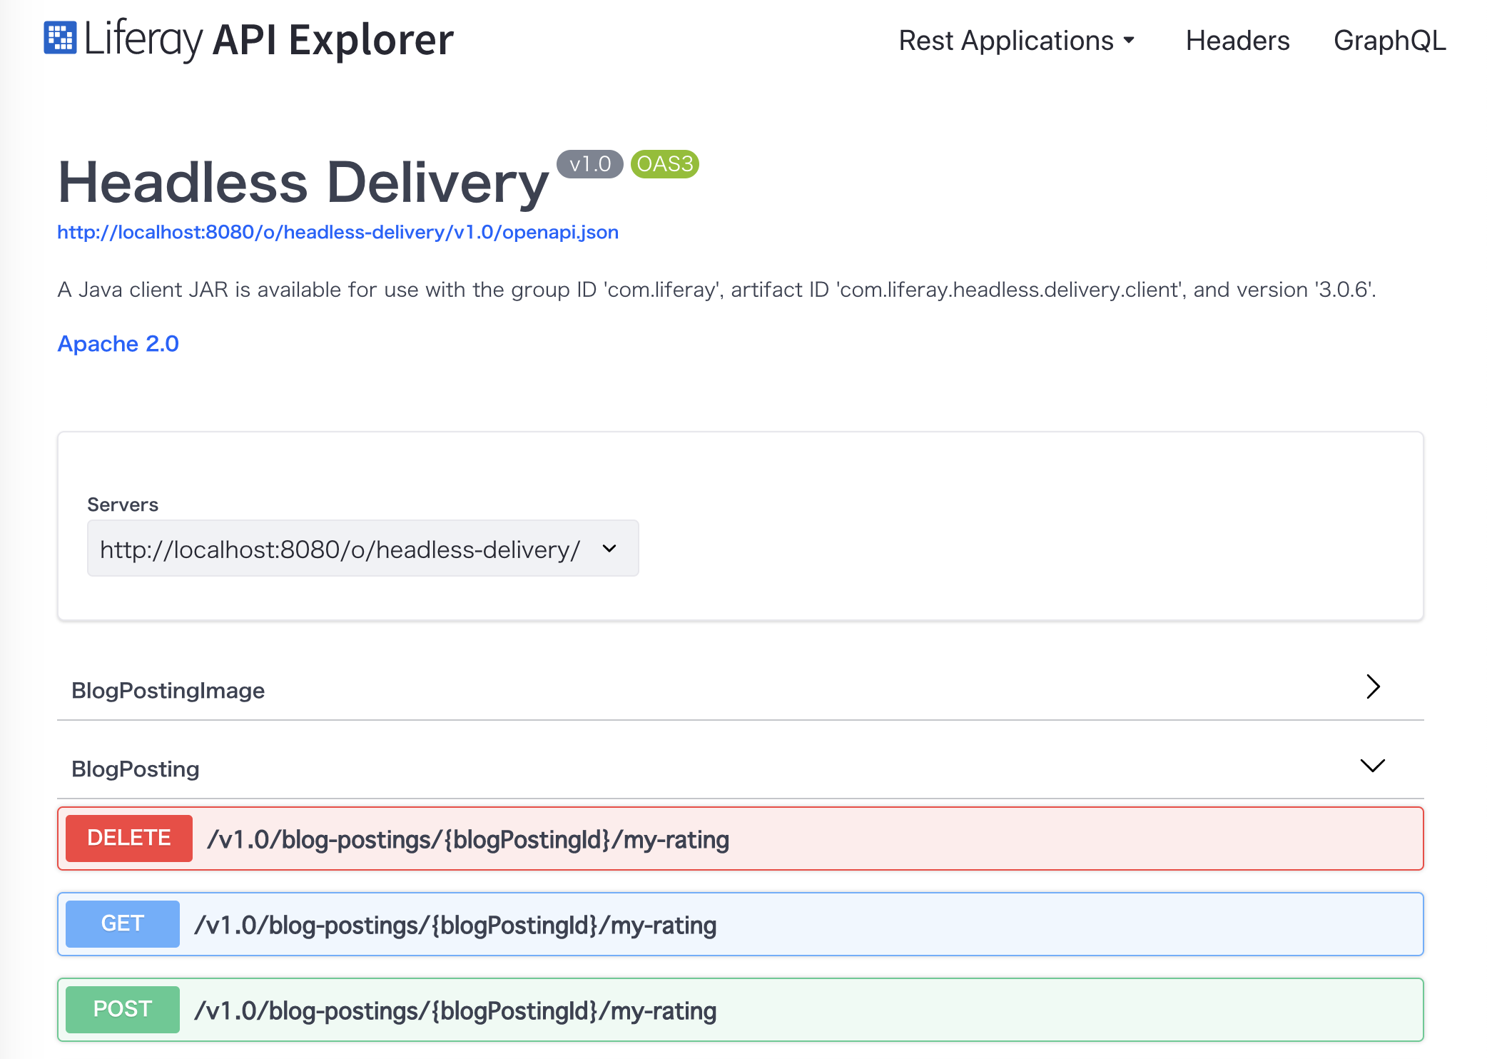
Task: Open the Servers dropdown selector
Action: pos(362,548)
